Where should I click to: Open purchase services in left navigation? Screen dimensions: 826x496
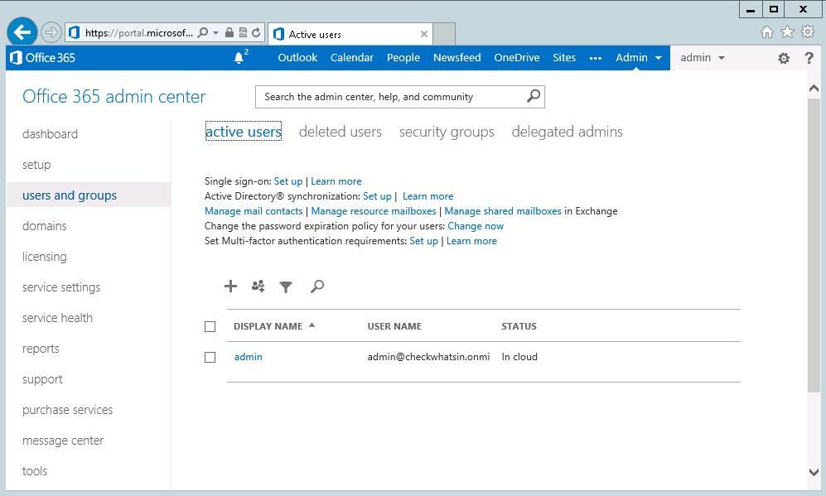pyautogui.click(x=67, y=410)
